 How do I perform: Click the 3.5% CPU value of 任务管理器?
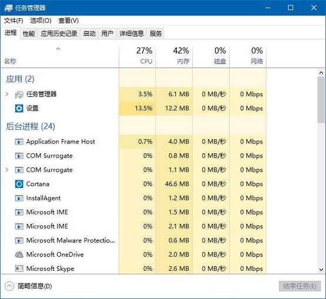(145, 94)
